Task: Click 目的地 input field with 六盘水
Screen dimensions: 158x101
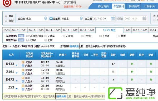Action: tap(72, 18)
